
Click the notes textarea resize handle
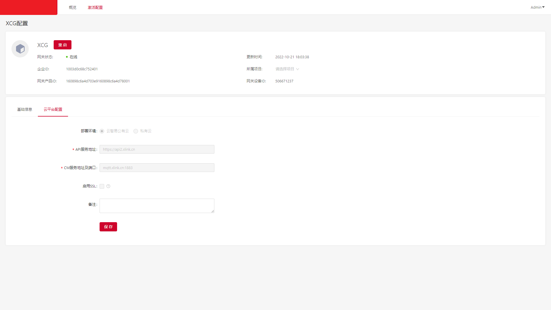[x=213, y=211]
